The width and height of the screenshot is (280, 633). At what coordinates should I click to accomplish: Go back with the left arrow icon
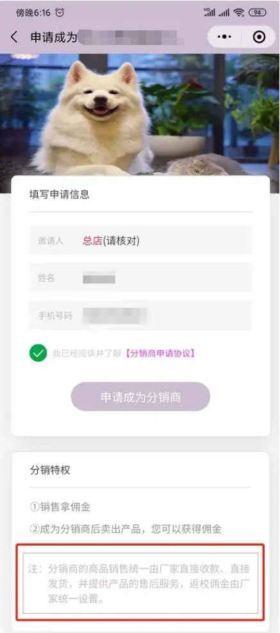click(x=14, y=37)
